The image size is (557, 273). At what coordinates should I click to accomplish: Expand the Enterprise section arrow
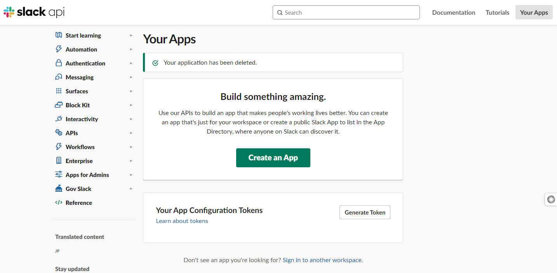coord(131,161)
